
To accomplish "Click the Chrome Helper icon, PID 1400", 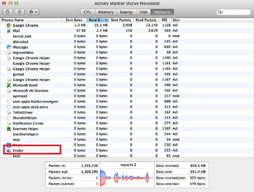I will point(9,58).
